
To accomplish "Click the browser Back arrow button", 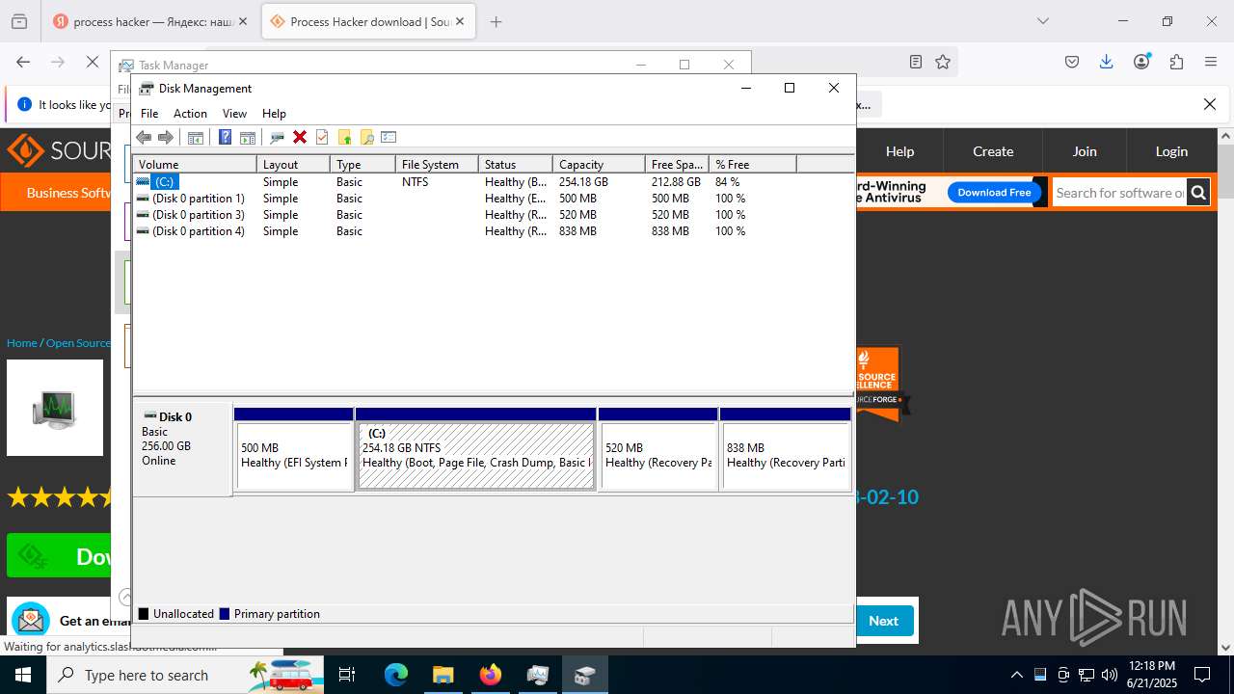I will coord(23,62).
